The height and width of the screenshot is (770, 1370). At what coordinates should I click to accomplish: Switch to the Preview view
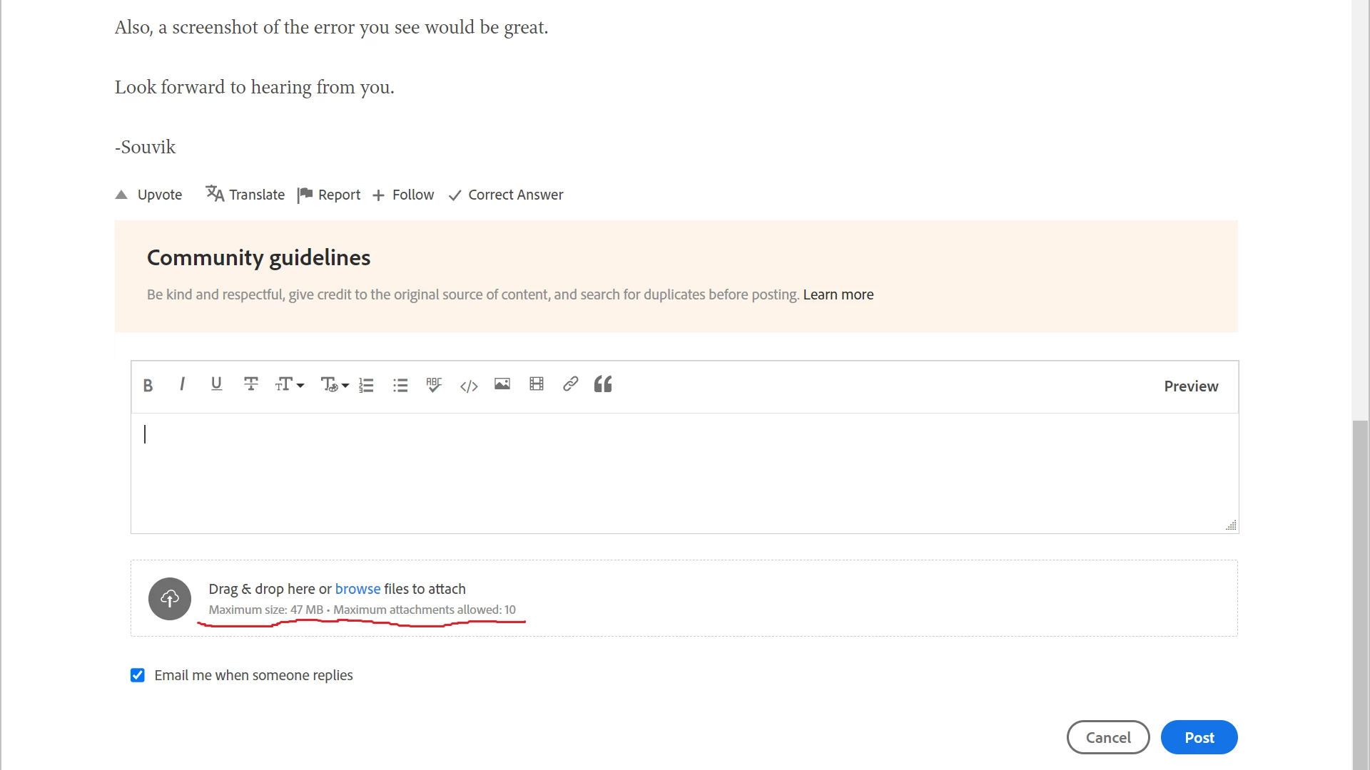(1191, 386)
